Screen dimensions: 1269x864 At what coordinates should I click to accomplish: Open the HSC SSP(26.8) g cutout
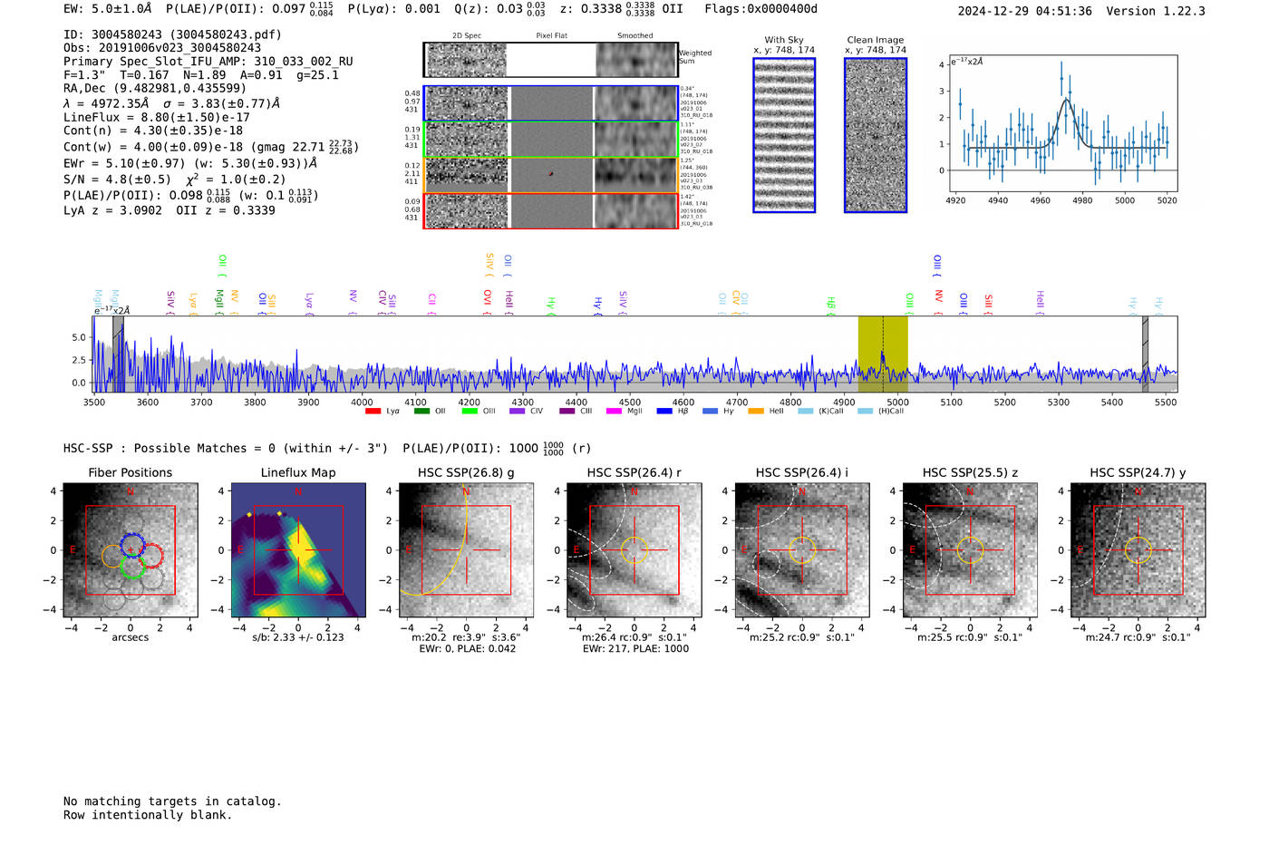tap(466, 550)
